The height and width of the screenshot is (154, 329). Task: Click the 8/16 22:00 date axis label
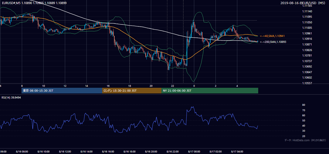172,152
